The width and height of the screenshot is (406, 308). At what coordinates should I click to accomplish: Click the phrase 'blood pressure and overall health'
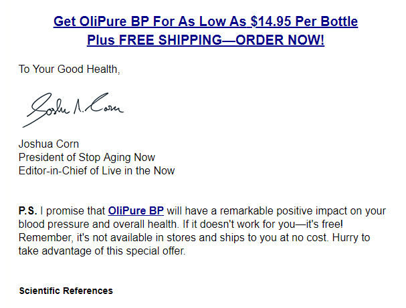pyautogui.click(x=98, y=224)
